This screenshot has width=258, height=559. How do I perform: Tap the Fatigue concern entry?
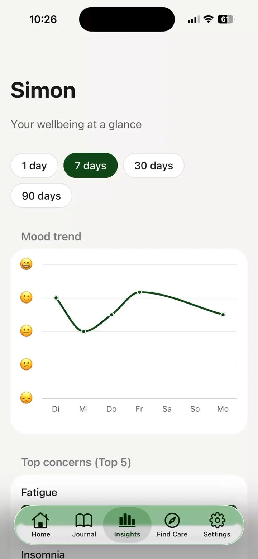pos(39,492)
